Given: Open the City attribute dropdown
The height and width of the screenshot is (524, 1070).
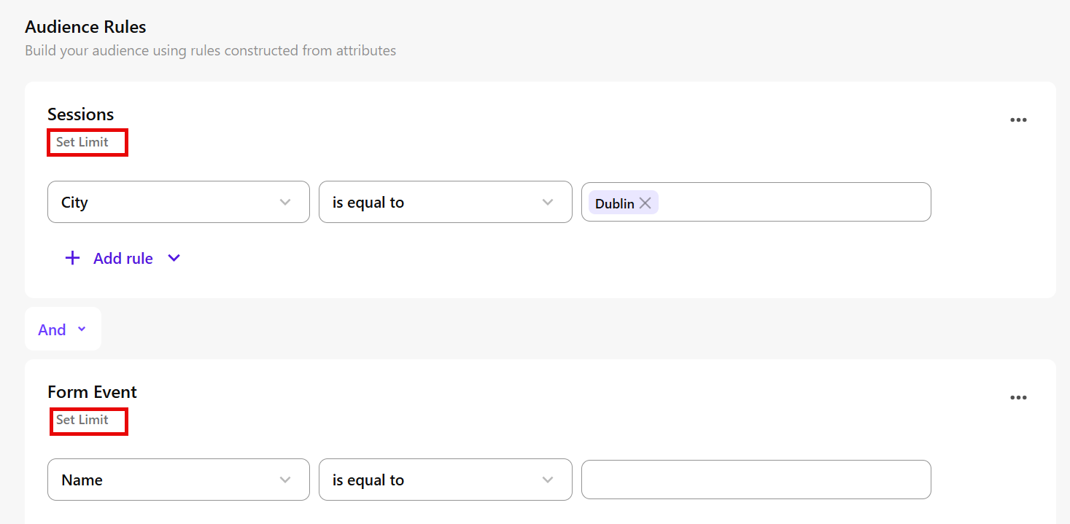Looking at the screenshot, I should click(x=179, y=202).
